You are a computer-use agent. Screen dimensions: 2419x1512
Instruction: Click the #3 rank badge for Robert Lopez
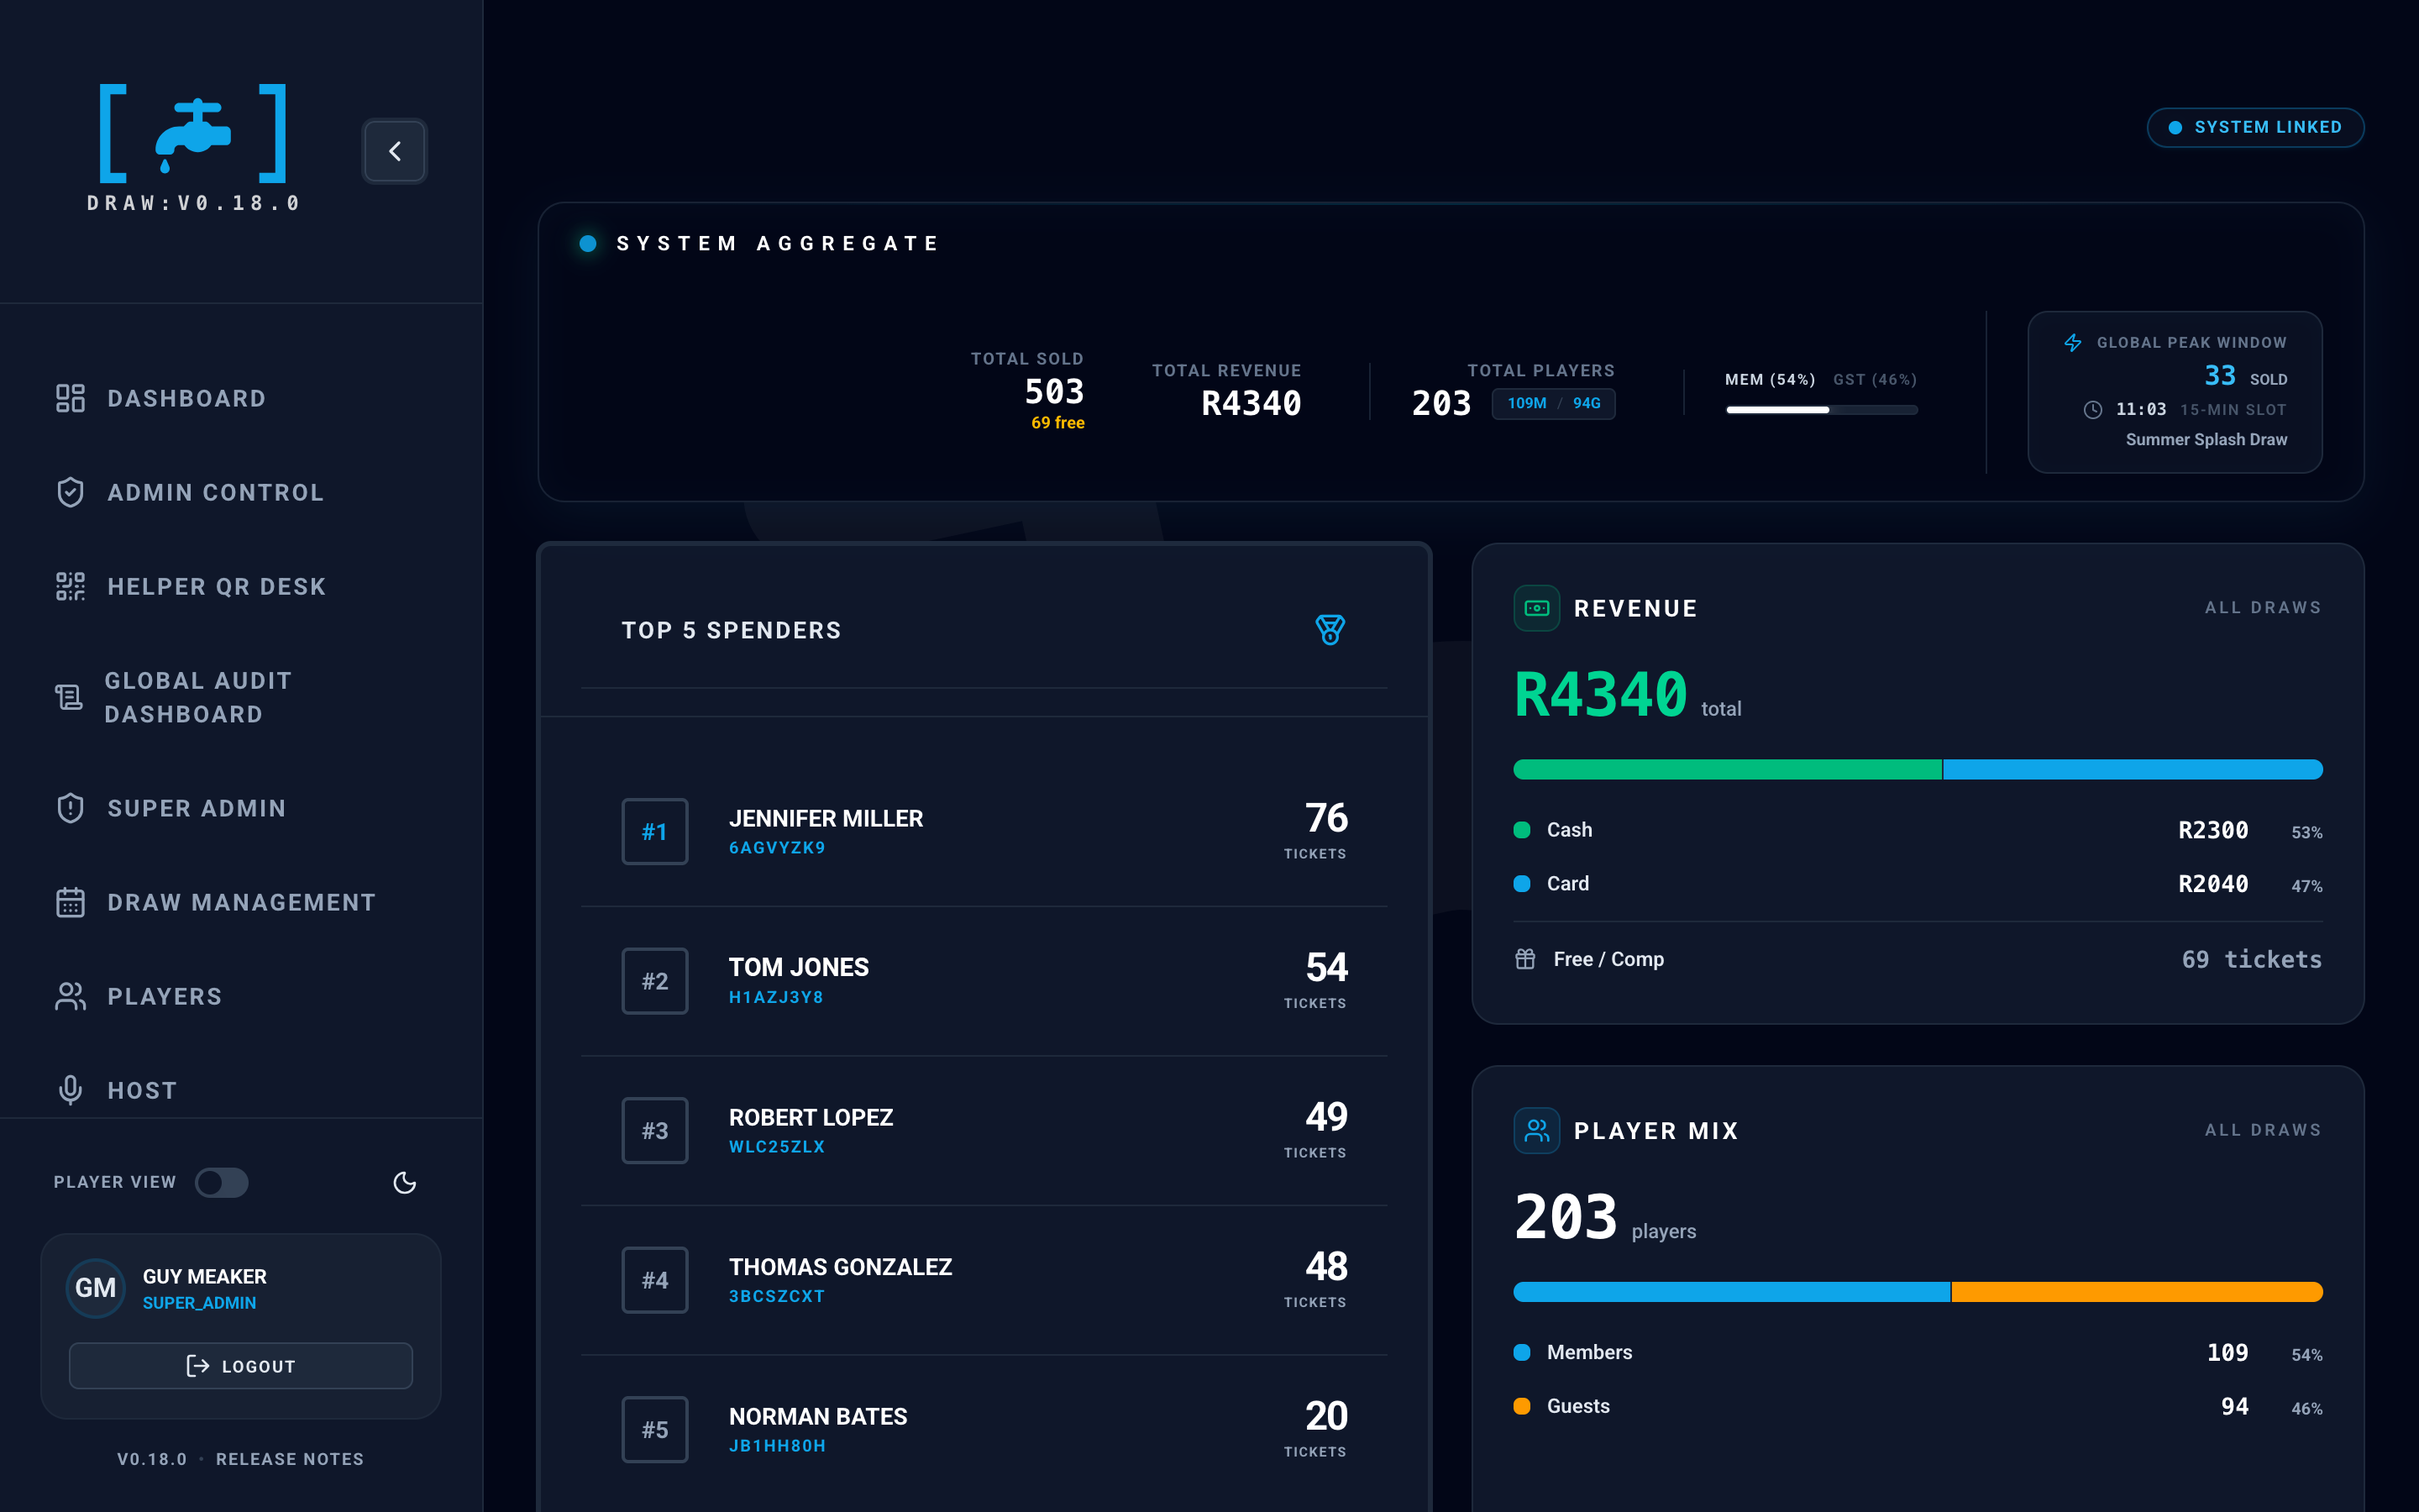click(655, 1130)
